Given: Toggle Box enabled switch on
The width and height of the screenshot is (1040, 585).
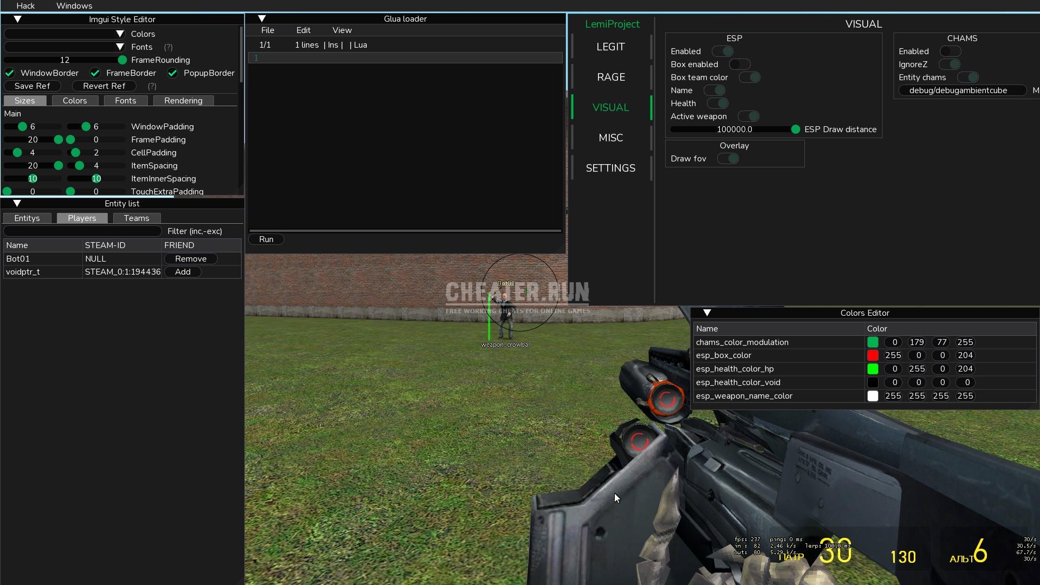Looking at the screenshot, I should (x=739, y=64).
